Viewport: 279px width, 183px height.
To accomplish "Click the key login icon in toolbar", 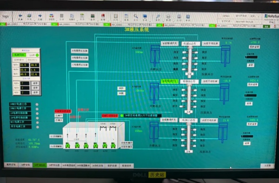I will [x=158, y=17].
